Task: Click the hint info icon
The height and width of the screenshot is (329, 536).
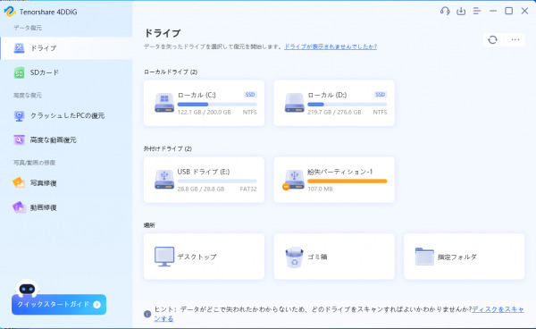Action: (x=147, y=314)
